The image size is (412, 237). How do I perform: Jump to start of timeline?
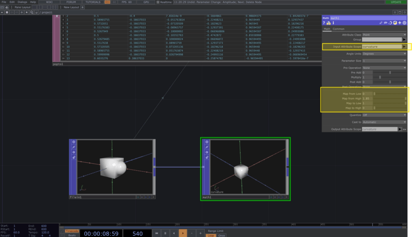tap(157, 233)
